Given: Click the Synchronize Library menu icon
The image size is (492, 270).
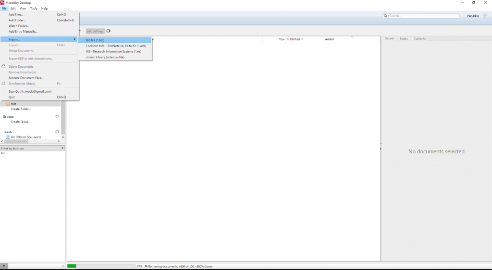Looking at the screenshot, I should (3, 84).
